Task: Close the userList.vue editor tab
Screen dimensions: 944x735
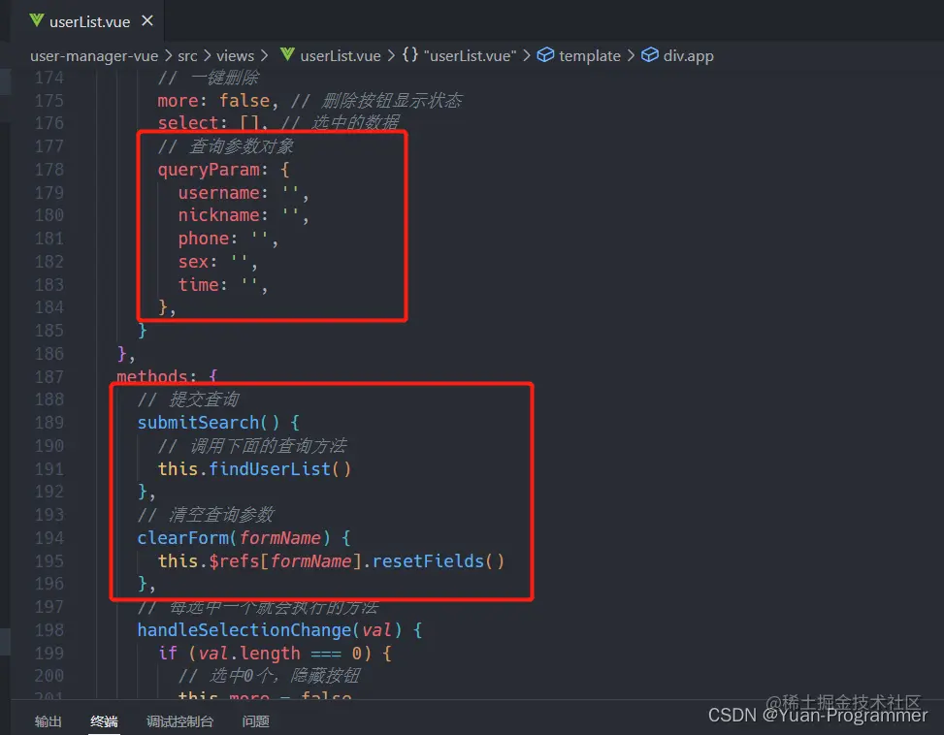Action: pos(146,21)
